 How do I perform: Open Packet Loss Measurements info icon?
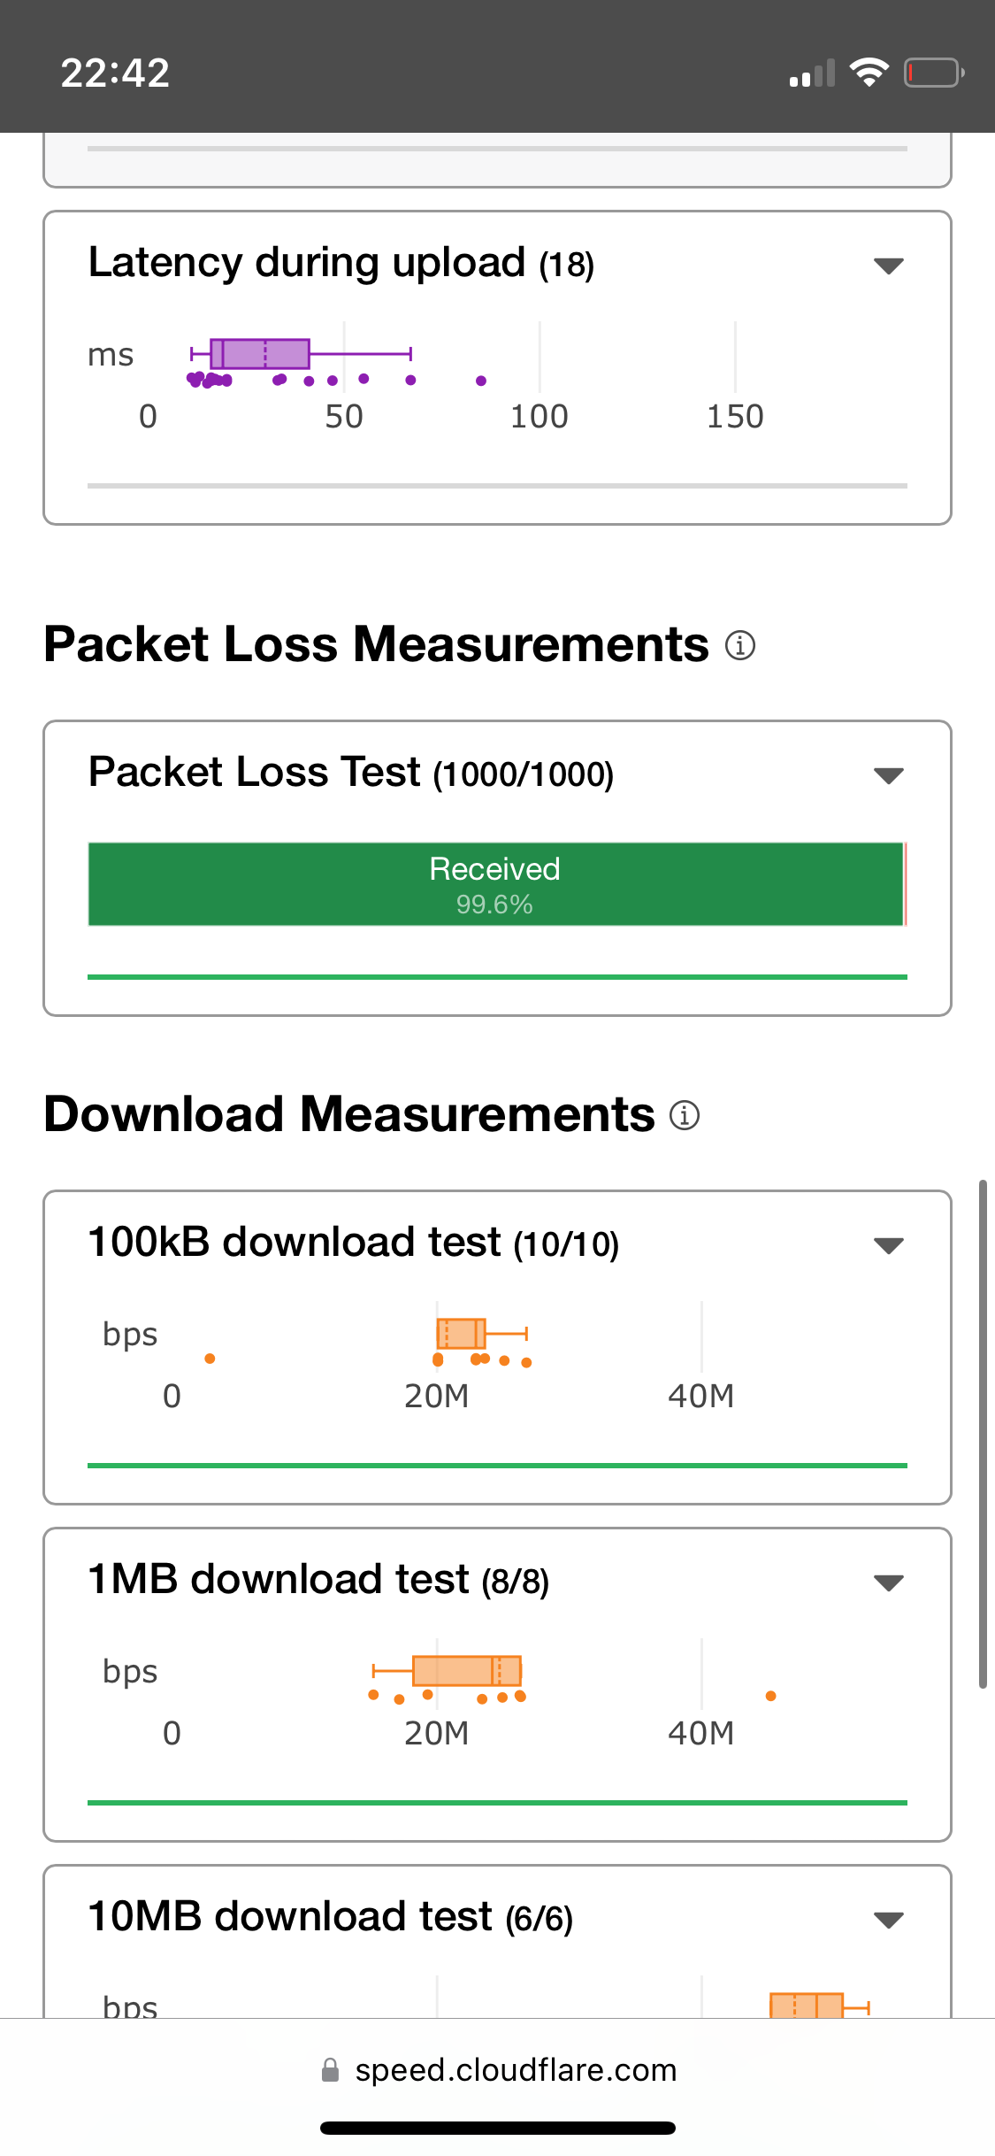click(x=740, y=645)
